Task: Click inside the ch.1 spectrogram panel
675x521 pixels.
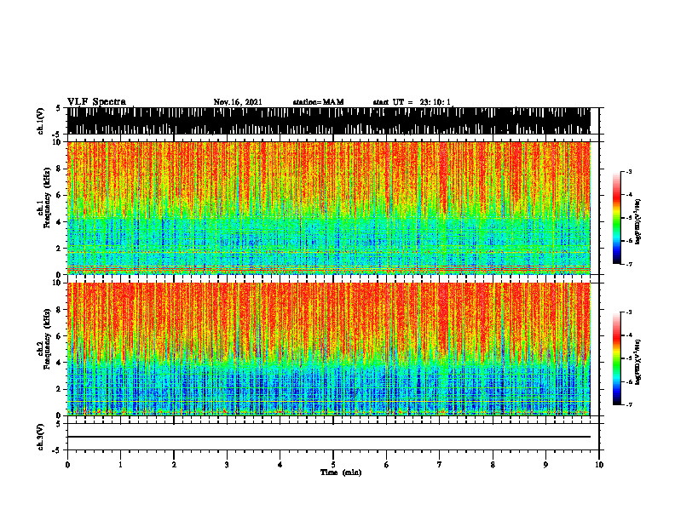Action: tap(328, 208)
